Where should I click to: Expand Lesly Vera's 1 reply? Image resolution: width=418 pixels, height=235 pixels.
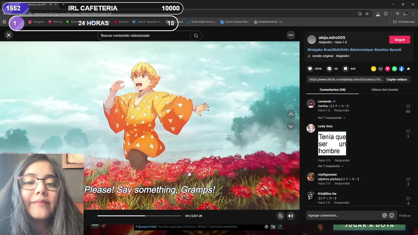331,166
